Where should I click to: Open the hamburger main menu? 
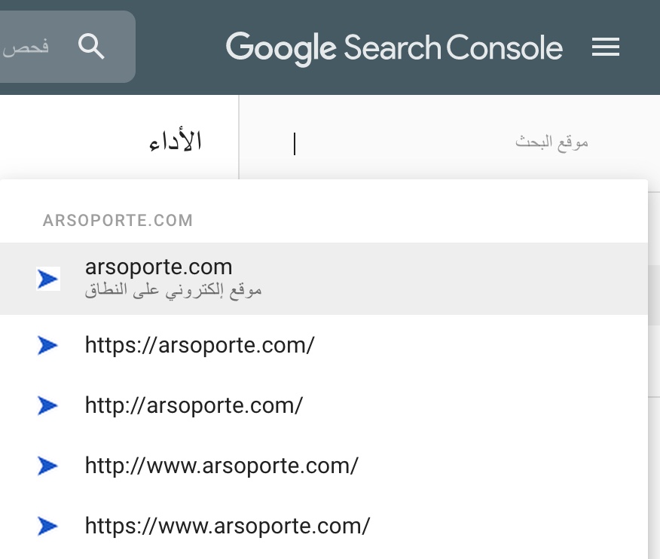(x=605, y=47)
